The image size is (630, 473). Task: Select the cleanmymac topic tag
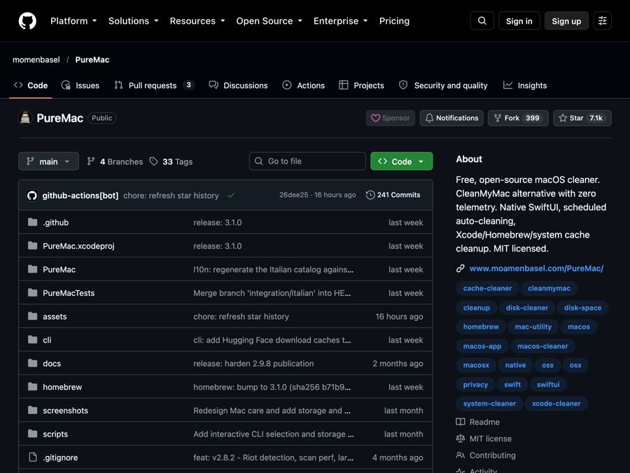tap(549, 288)
